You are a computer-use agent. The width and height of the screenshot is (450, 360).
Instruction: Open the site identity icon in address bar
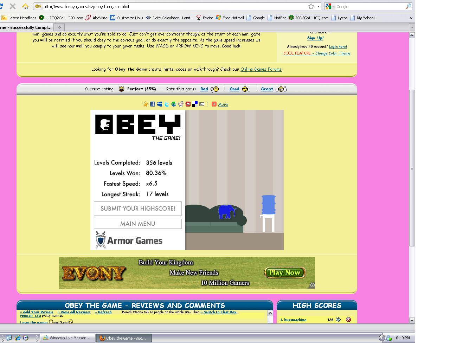(38, 6)
